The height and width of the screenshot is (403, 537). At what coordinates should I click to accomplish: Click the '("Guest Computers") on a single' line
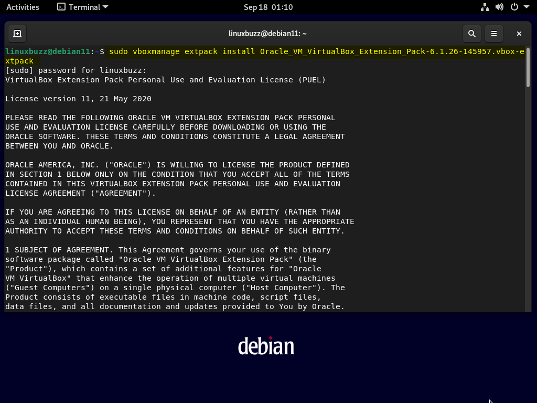tap(175, 288)
